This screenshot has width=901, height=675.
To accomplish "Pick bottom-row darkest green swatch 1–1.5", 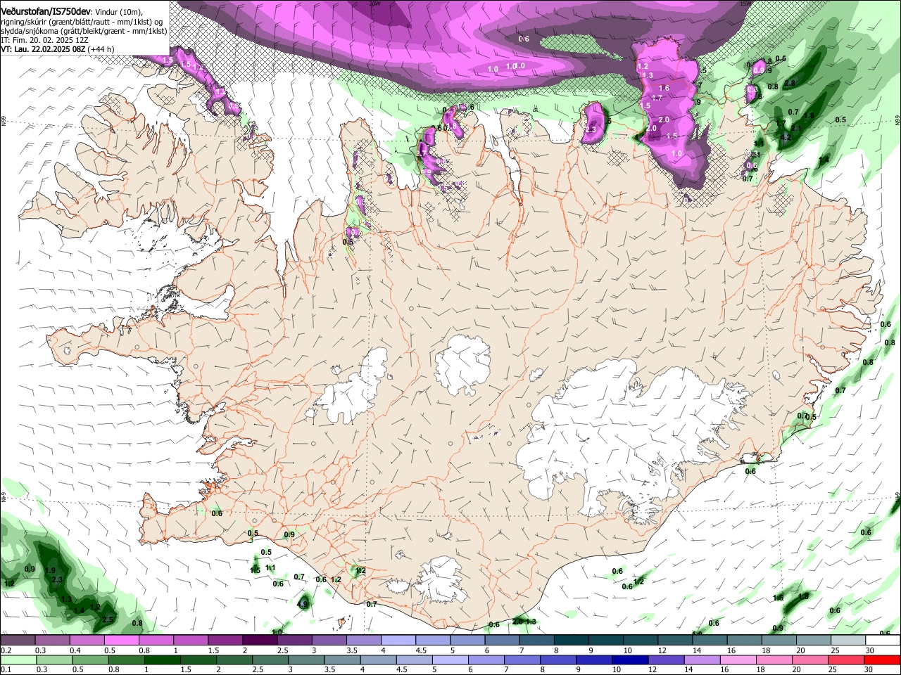I will tap(162, 660).
